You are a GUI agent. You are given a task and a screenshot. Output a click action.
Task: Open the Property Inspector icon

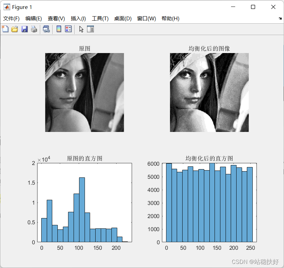90,29
